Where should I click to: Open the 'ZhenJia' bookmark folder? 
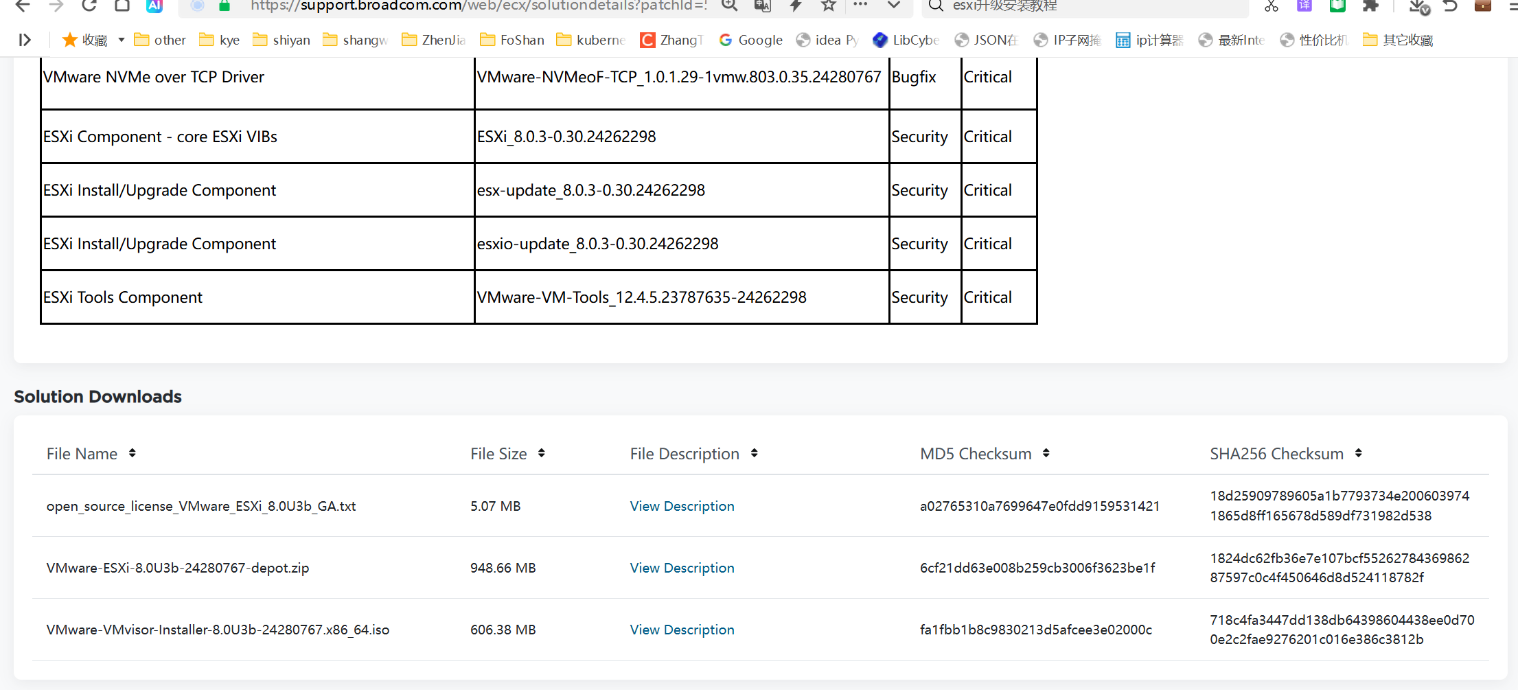(433, 40)
